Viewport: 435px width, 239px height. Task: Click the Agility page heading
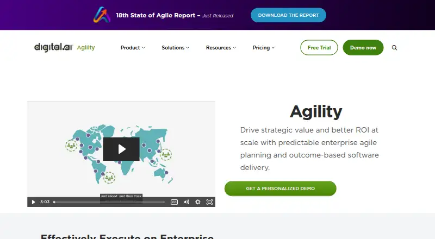(316, 112)
